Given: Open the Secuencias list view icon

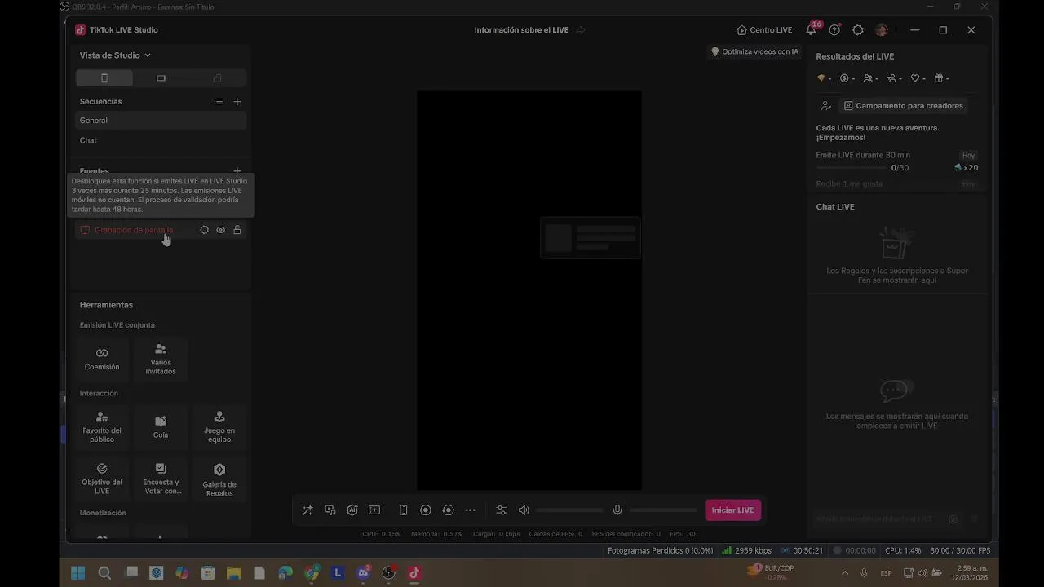Looking at the screenshot, I should pos(219,102).
